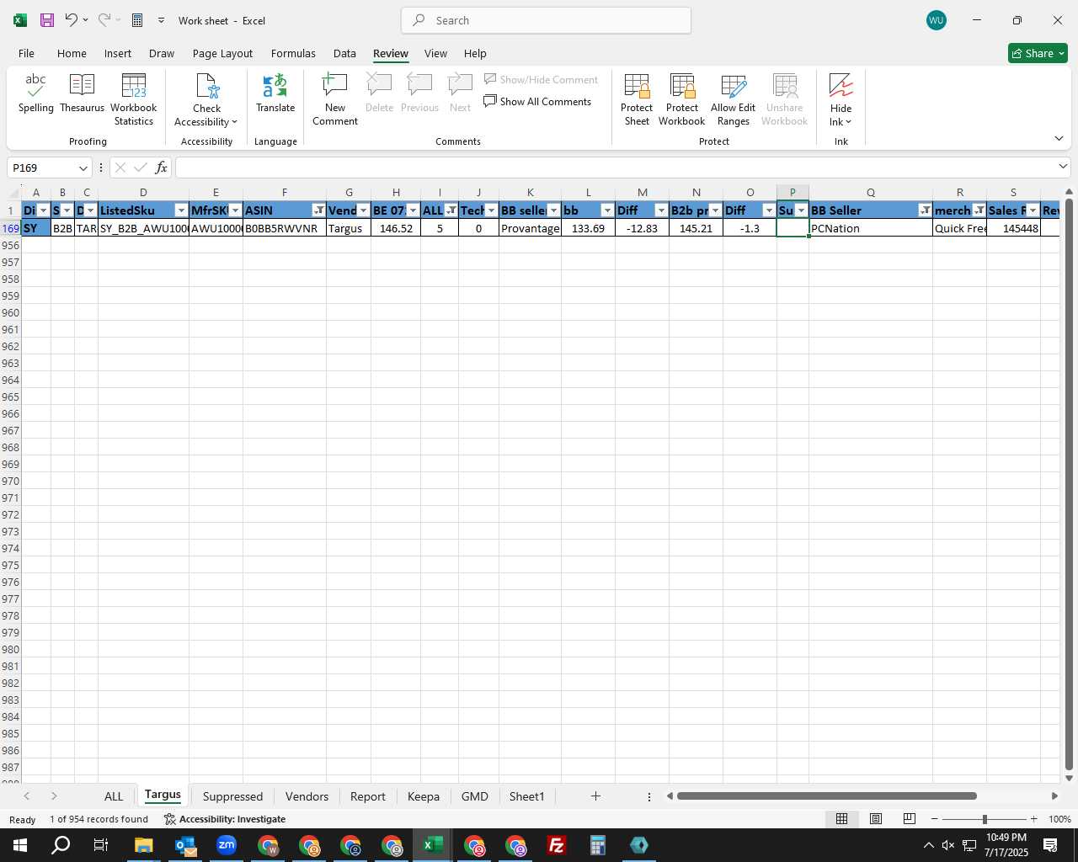
Task: Open the Thesaurus tool
Action: pyautogui.click(x=82, y=93)
